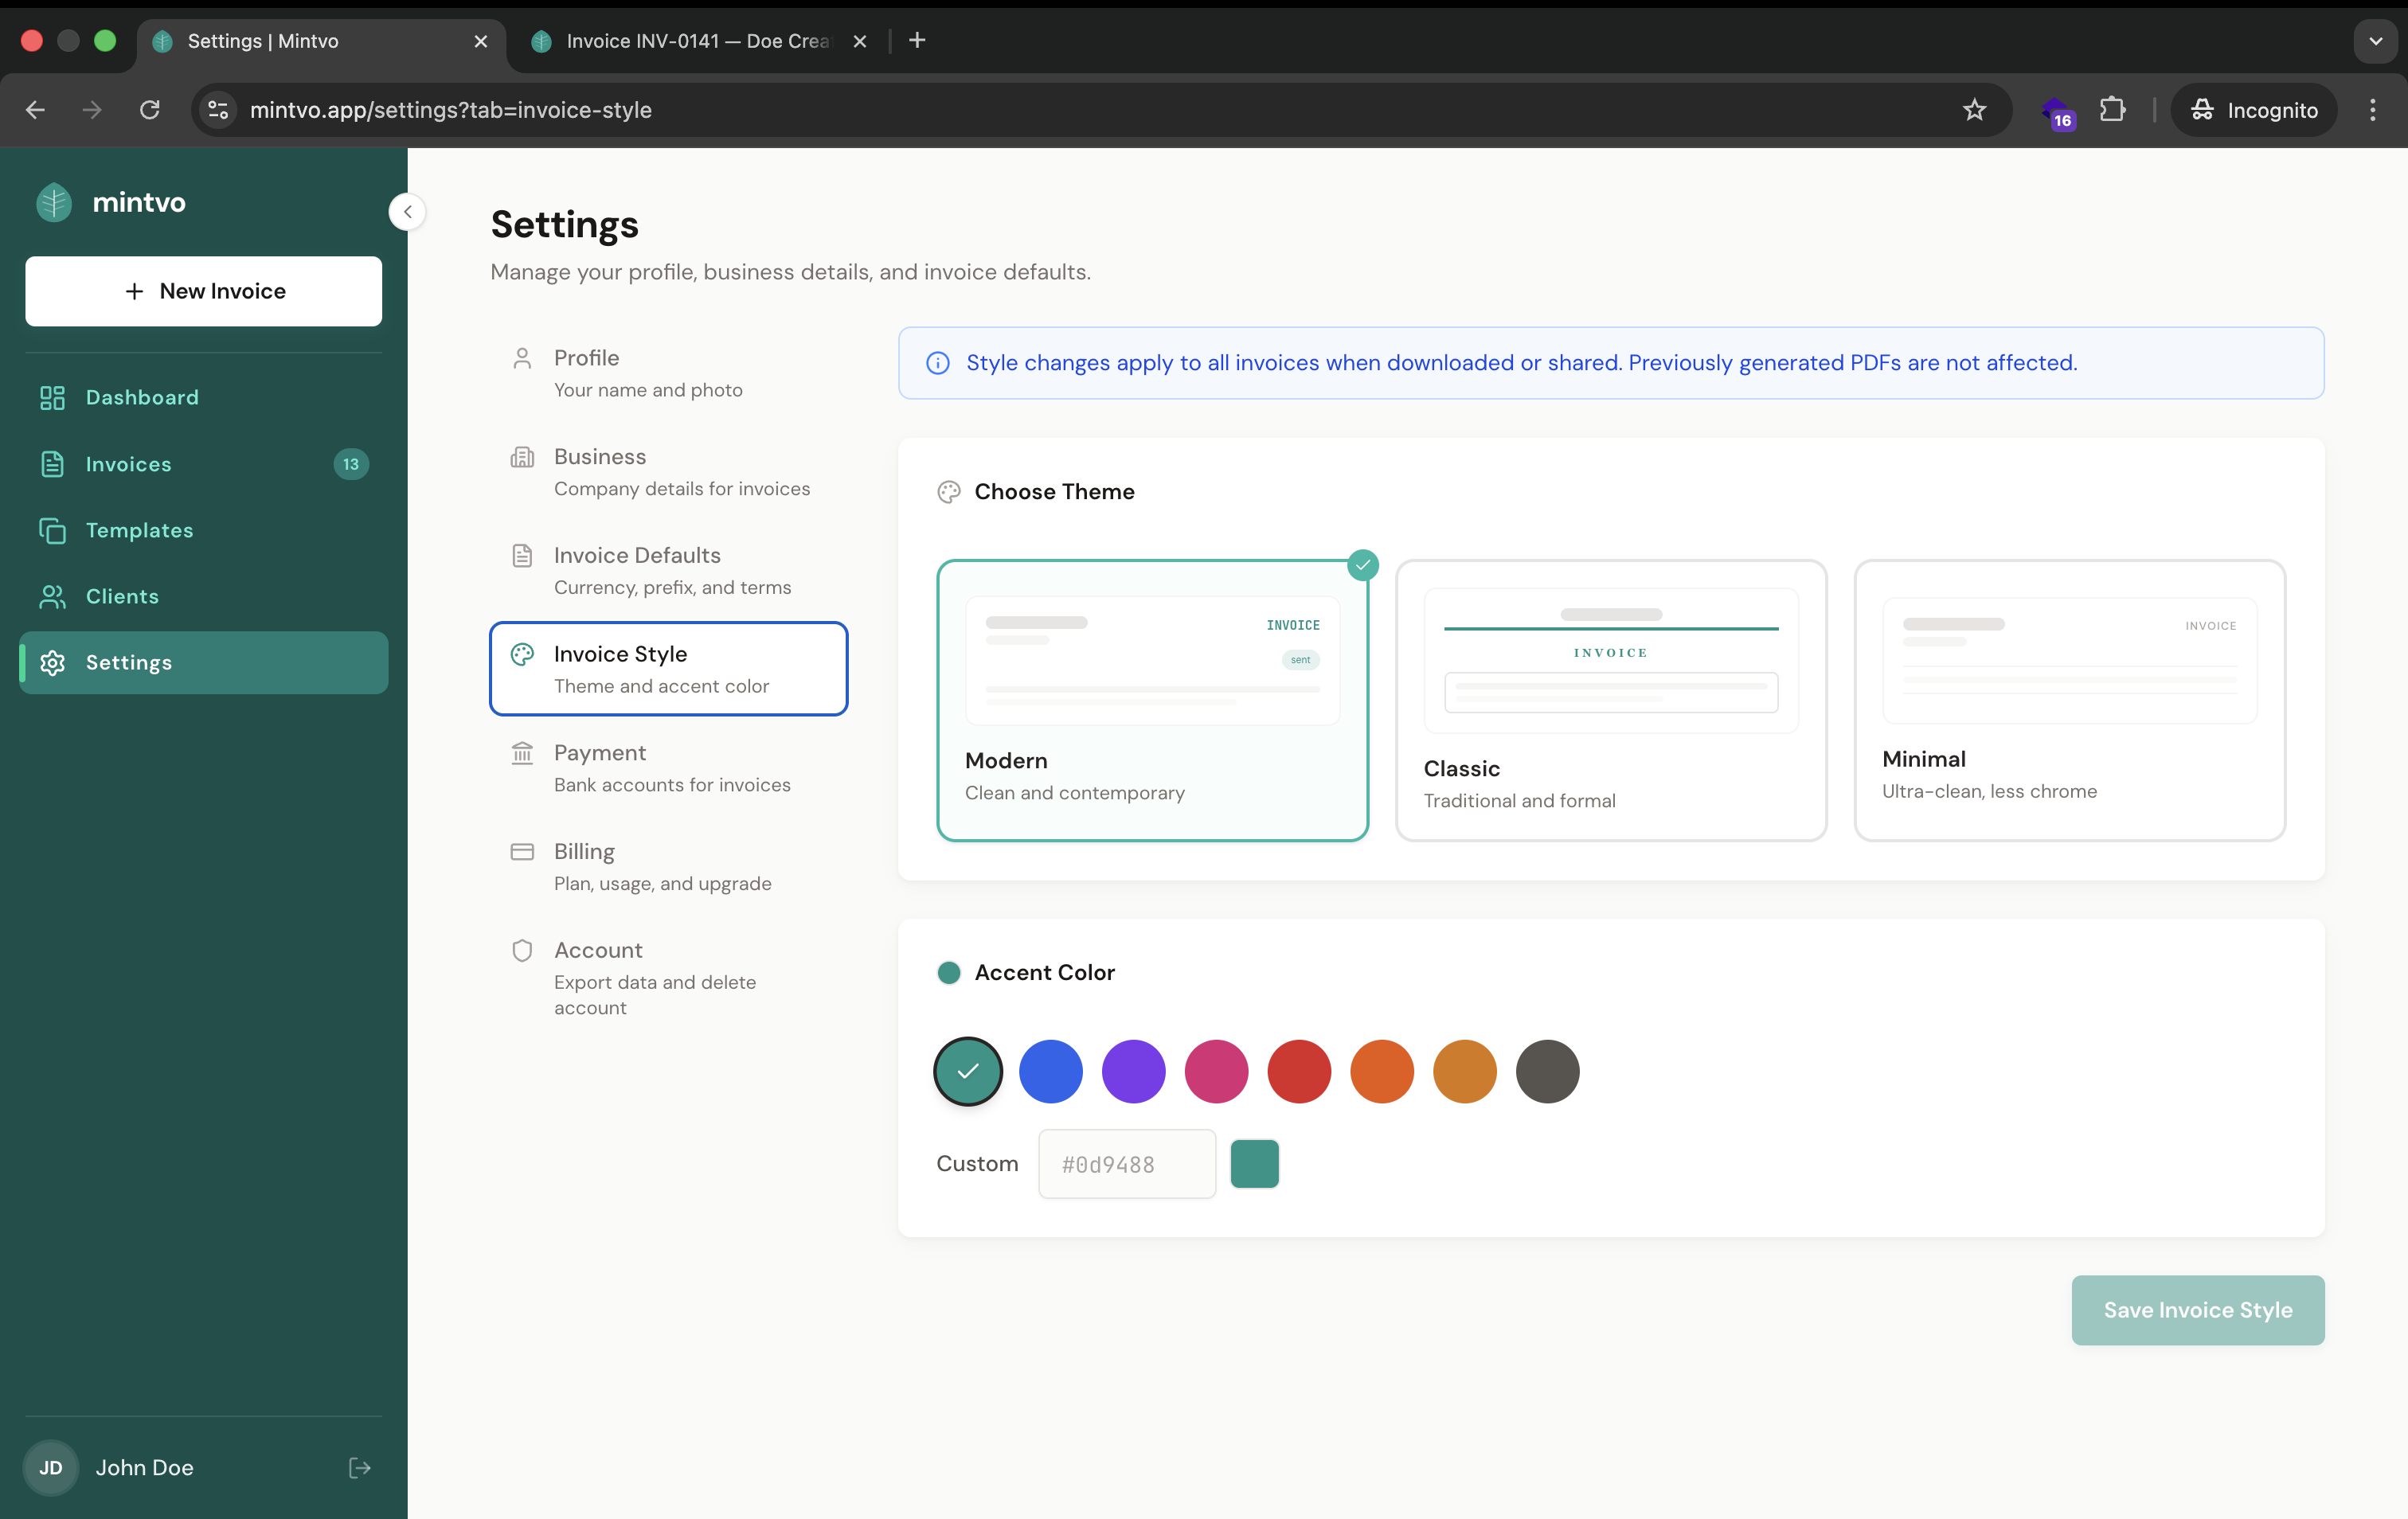Click the custom hex color input field
Image resolution: width=2408 pixels, height=1519 pixels.
tap(1127, 1164)
